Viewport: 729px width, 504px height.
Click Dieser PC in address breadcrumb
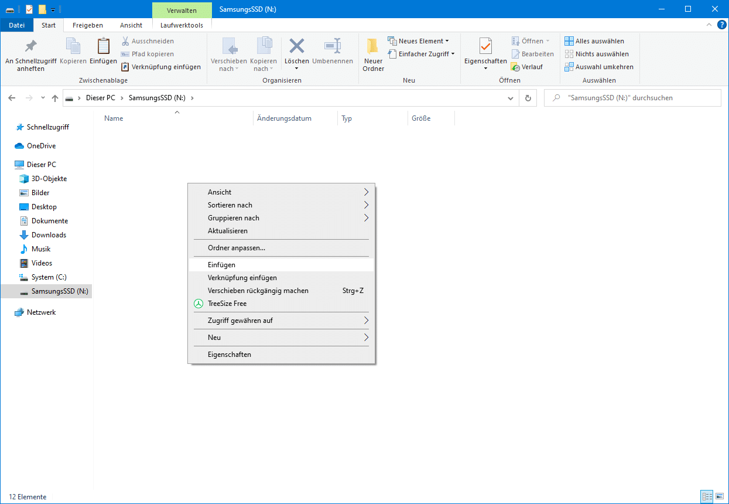click(101, 98)
